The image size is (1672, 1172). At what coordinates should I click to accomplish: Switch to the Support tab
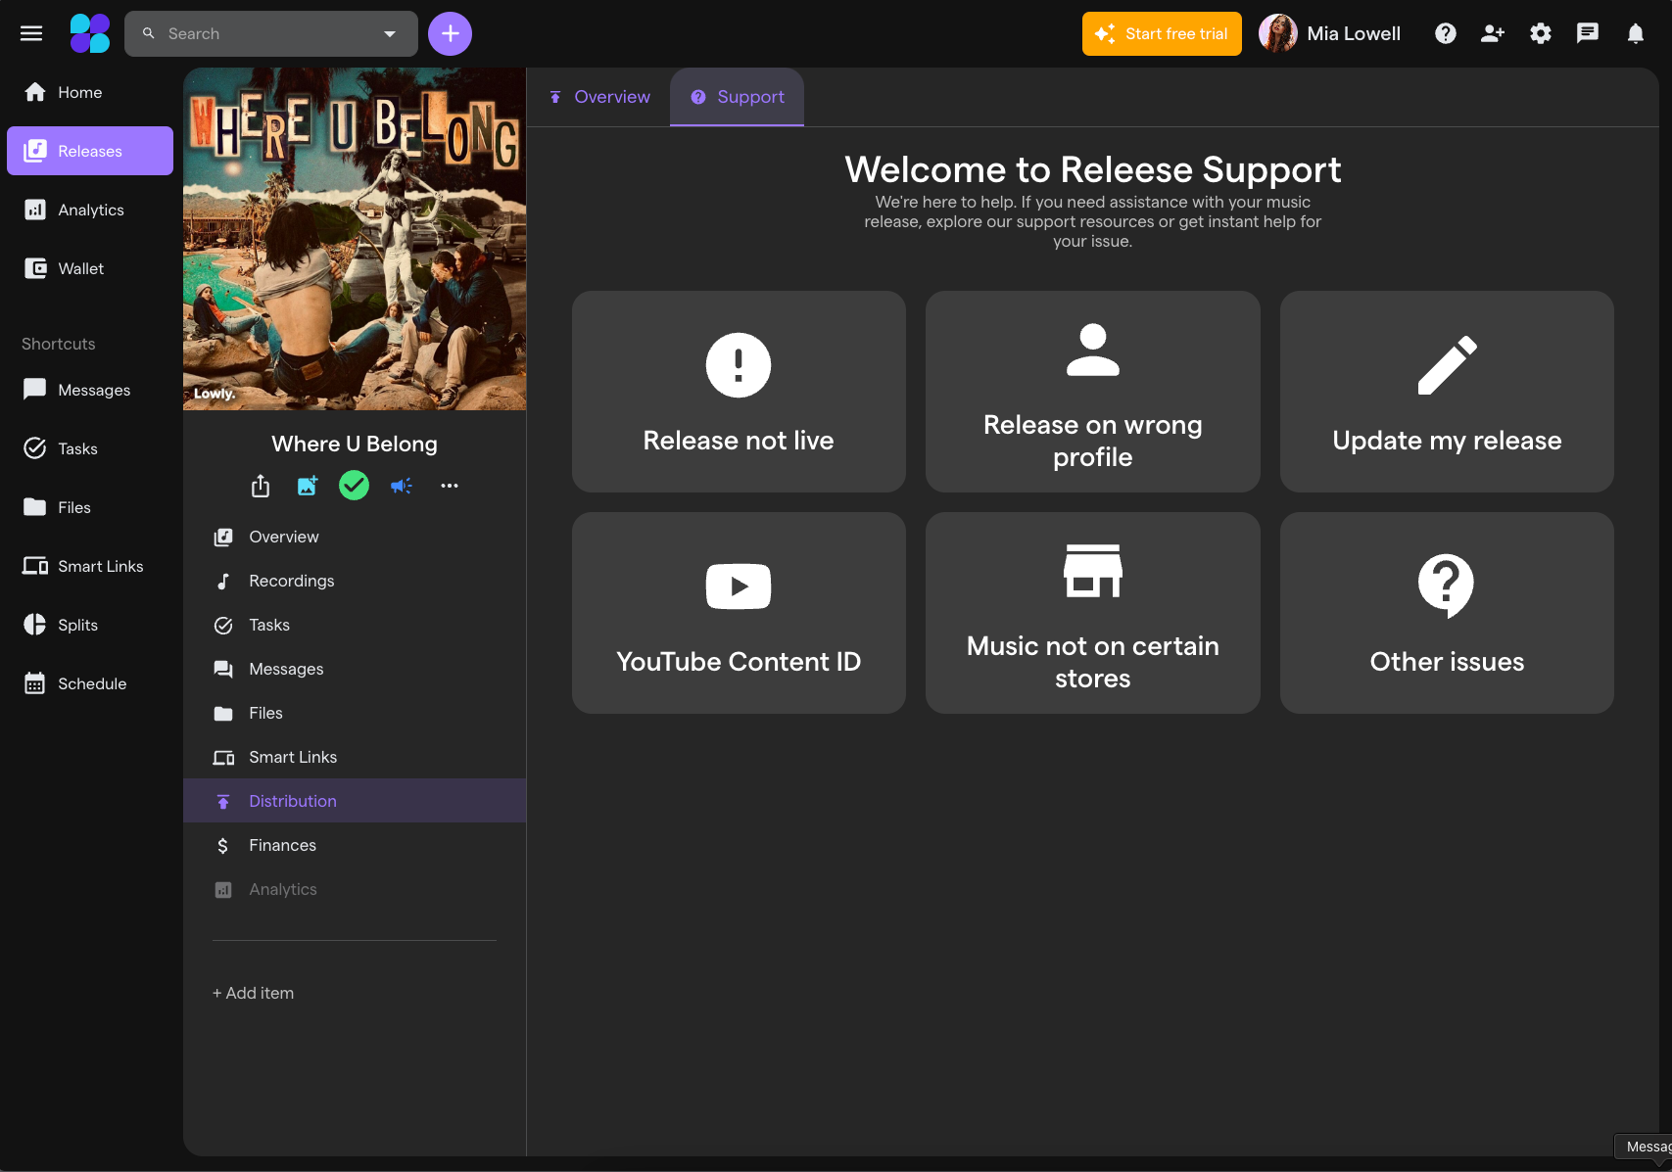[x=738, y=97]
